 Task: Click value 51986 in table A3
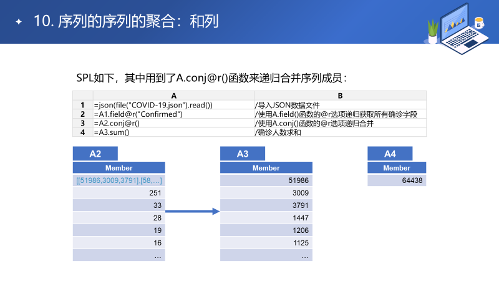266,180
